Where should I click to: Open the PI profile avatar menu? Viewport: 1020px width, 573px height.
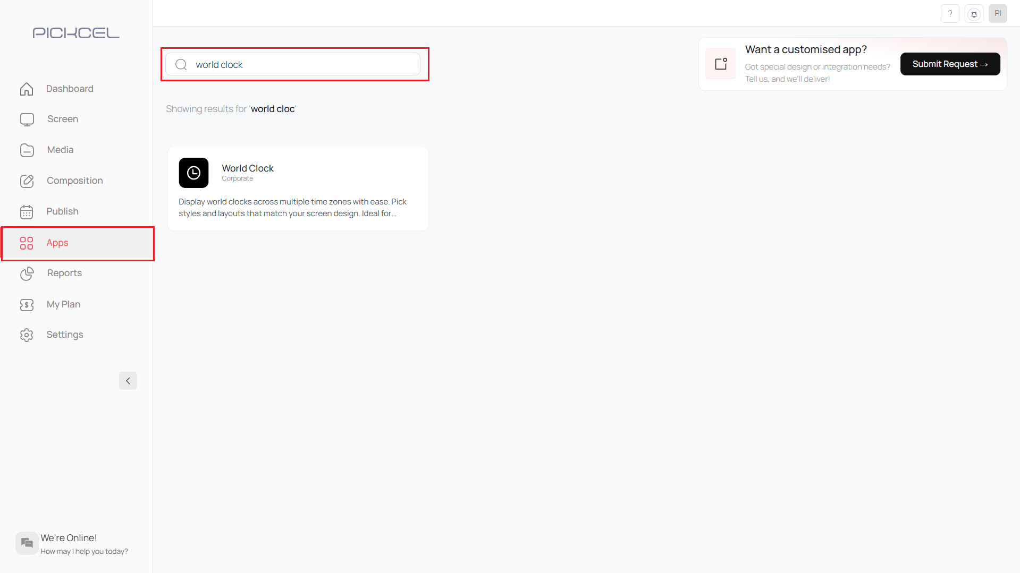pyautogui.click(x=998, y=14)
